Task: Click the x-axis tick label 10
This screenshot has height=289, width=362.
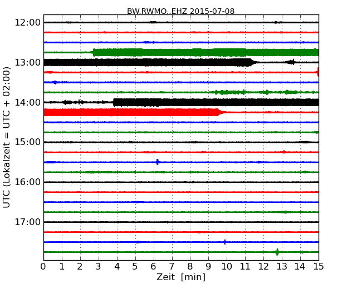Action: click(x=227, y=266)
